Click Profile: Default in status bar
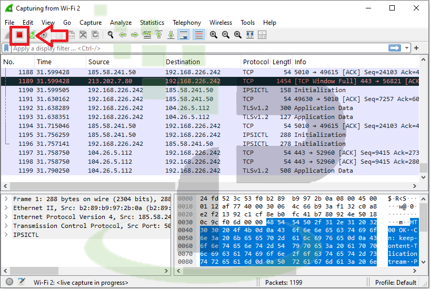Screen dimensions: 430x289 pos(396,283)
